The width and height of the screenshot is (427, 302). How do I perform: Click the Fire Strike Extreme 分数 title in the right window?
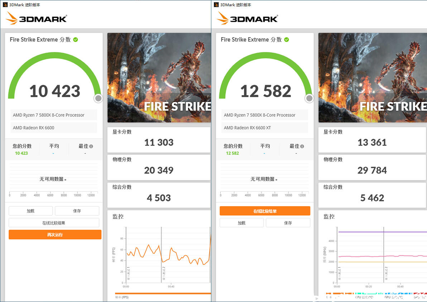[x=251, y=39]
